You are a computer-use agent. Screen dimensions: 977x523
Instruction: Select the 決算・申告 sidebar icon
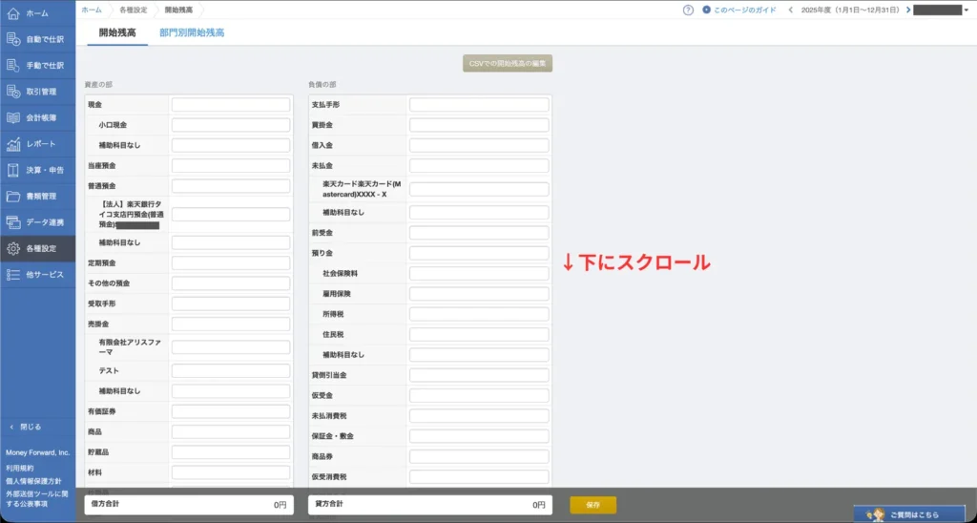click(13, 170)
